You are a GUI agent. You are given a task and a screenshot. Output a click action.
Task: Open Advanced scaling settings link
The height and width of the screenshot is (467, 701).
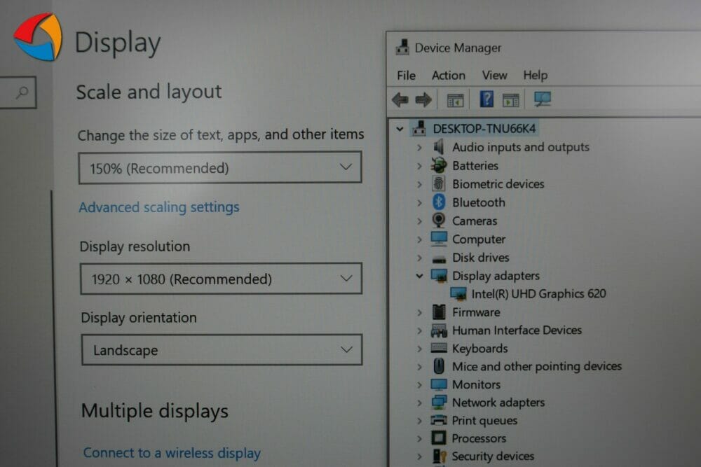tap(159, 207)
